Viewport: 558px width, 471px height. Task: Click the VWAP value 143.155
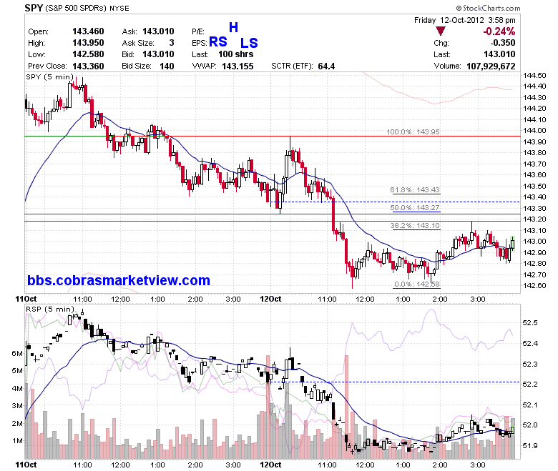pos(238,66)
